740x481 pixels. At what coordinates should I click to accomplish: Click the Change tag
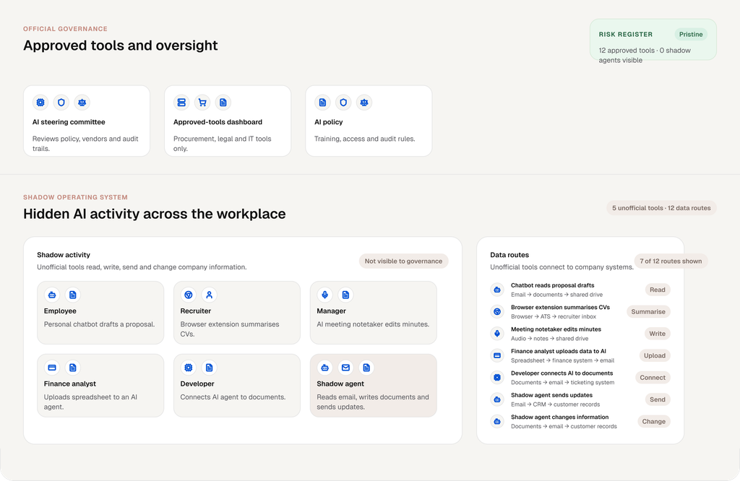(653, 422)
